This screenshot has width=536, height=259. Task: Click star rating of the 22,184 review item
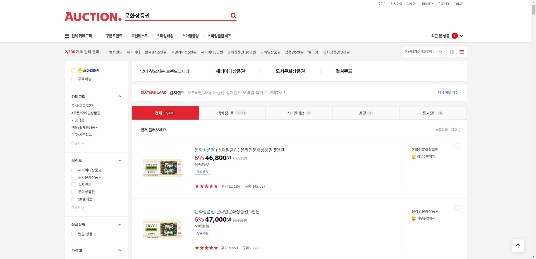pyautogui.click(x=206, y=186)
